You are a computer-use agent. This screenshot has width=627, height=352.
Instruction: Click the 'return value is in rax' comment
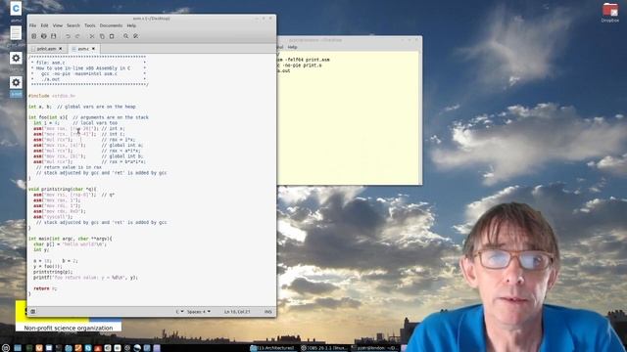coord(69,167)
